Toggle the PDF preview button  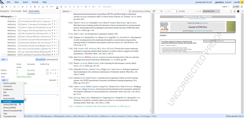[236, 7]
